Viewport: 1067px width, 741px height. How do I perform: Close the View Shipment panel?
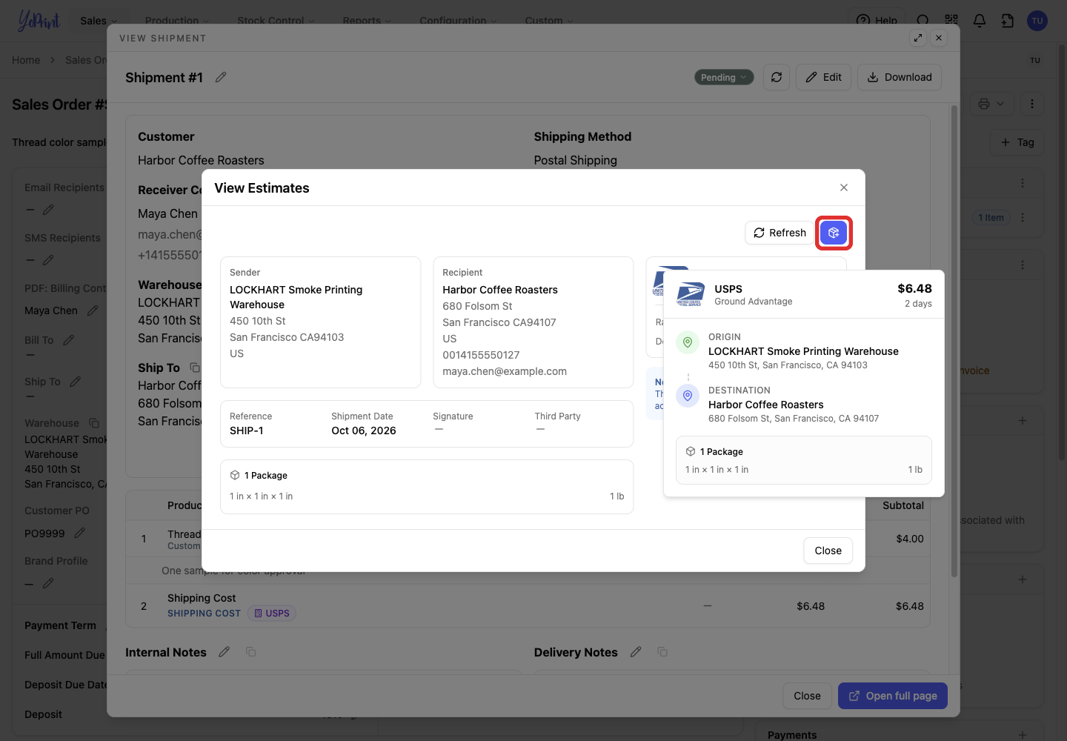tap(939, 38)
